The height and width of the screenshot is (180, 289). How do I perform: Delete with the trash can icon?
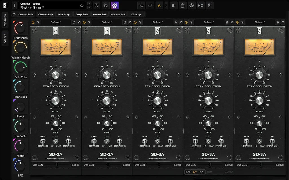(183, 6)
